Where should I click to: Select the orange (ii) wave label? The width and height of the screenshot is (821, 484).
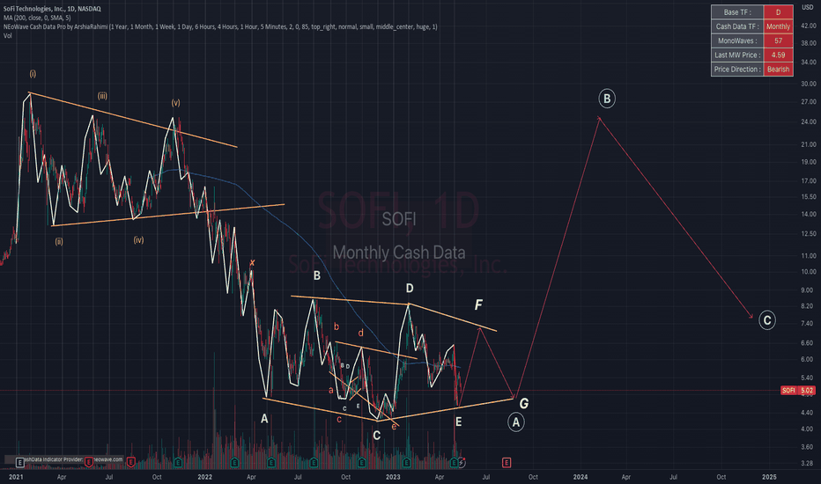(x=59, y=241)
